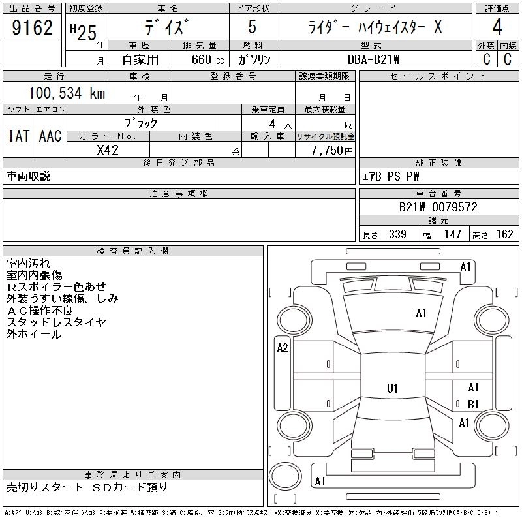Click the model code DBA-B21W

[x=374, y=59]
